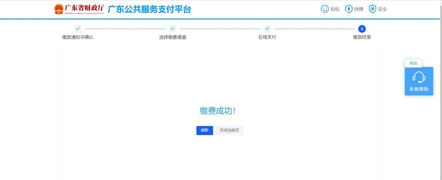Click the 广东公共服务支付平台 title

point(149,9)
